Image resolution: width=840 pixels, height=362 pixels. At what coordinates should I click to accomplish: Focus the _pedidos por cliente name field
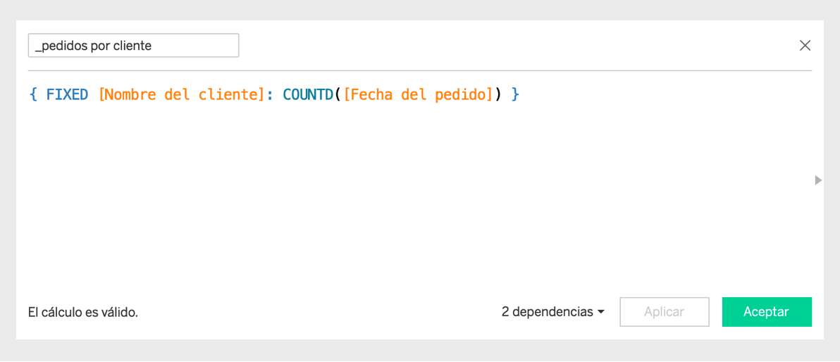coord(133,46)
